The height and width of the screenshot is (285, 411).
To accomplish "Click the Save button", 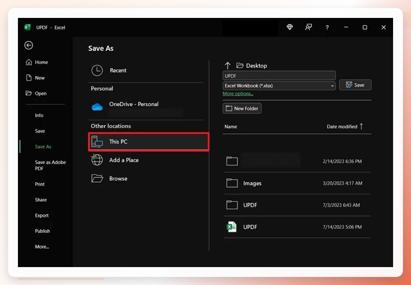I will click(355, 85).
